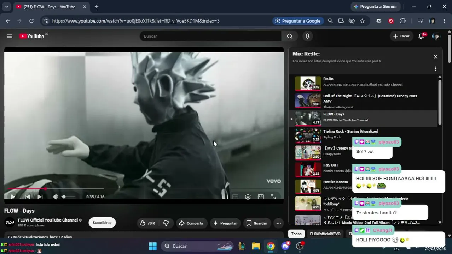Image resolution: width=452 pixels, height=254 pixels.
Task: Open YouTube notifications bell
Action: coord(421,36)
